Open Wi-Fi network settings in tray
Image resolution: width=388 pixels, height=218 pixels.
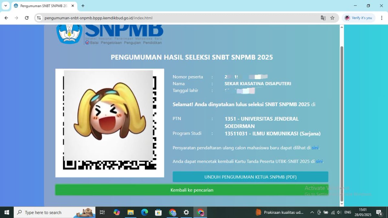333,213
